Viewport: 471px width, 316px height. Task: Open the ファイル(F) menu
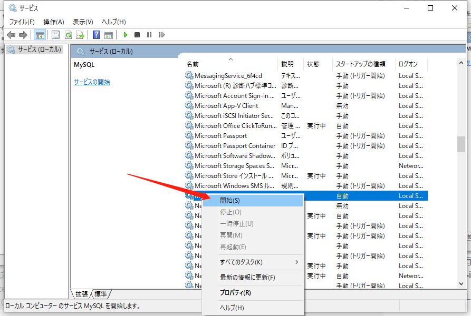coord(22,22)
